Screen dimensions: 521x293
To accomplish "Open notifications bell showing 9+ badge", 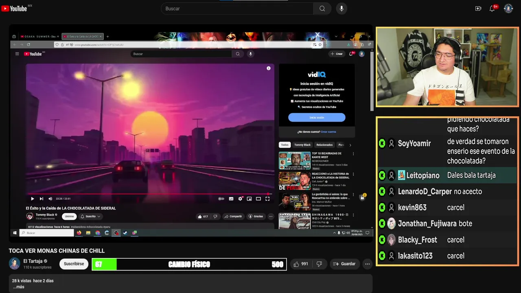I will [492, 9].
